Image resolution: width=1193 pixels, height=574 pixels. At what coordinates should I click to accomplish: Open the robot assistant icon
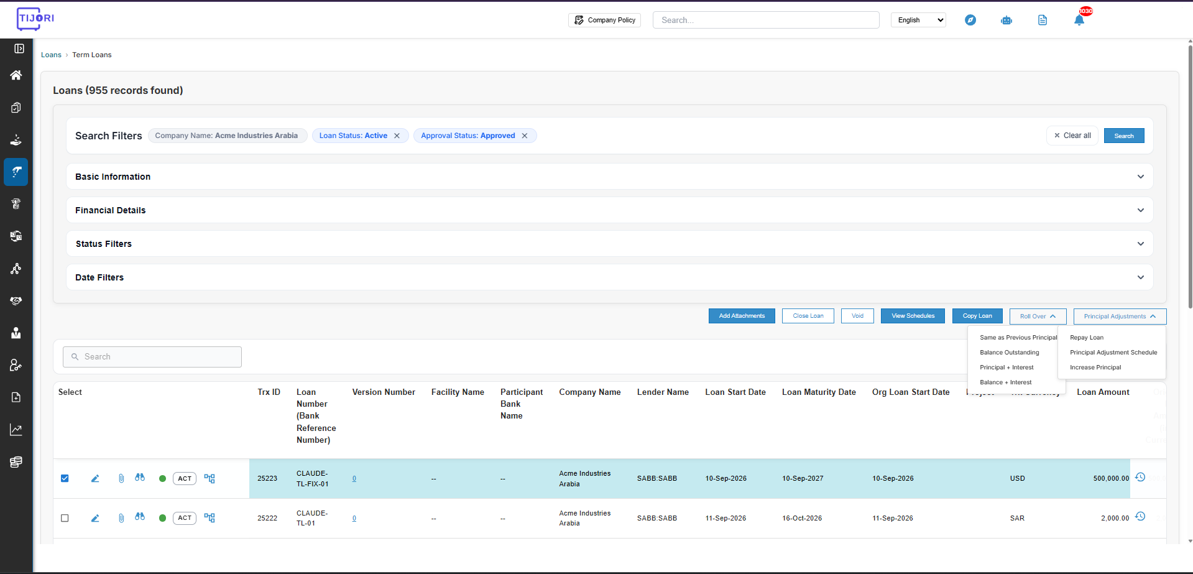1006,20
